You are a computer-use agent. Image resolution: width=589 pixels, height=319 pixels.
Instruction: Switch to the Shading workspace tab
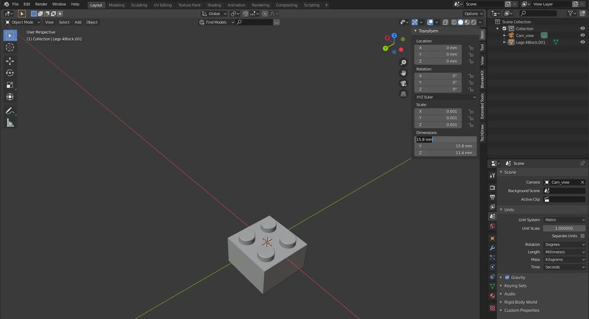tap(214, 5)
